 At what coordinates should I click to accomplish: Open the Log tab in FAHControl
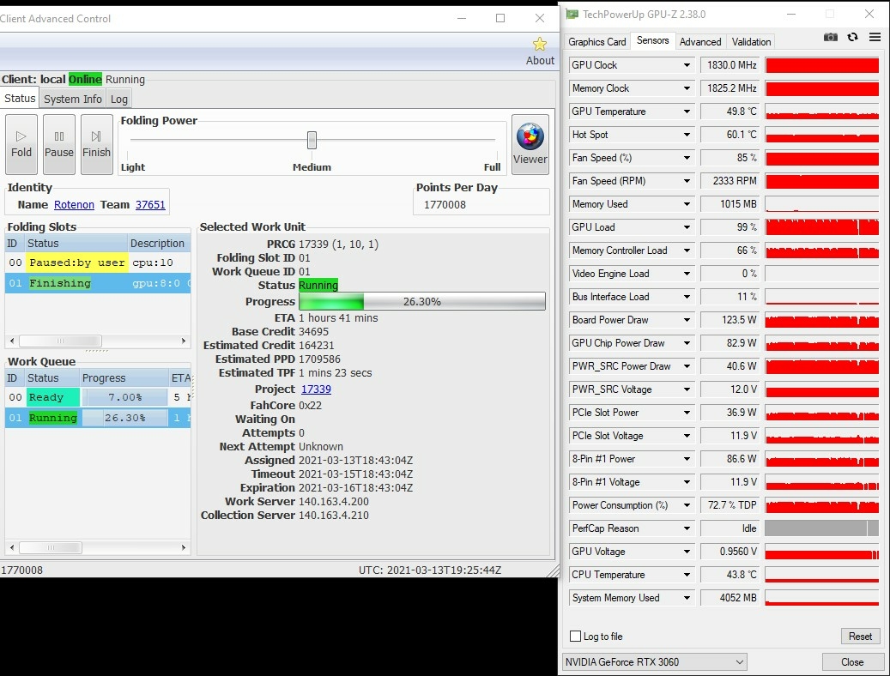tap(118, 99)
